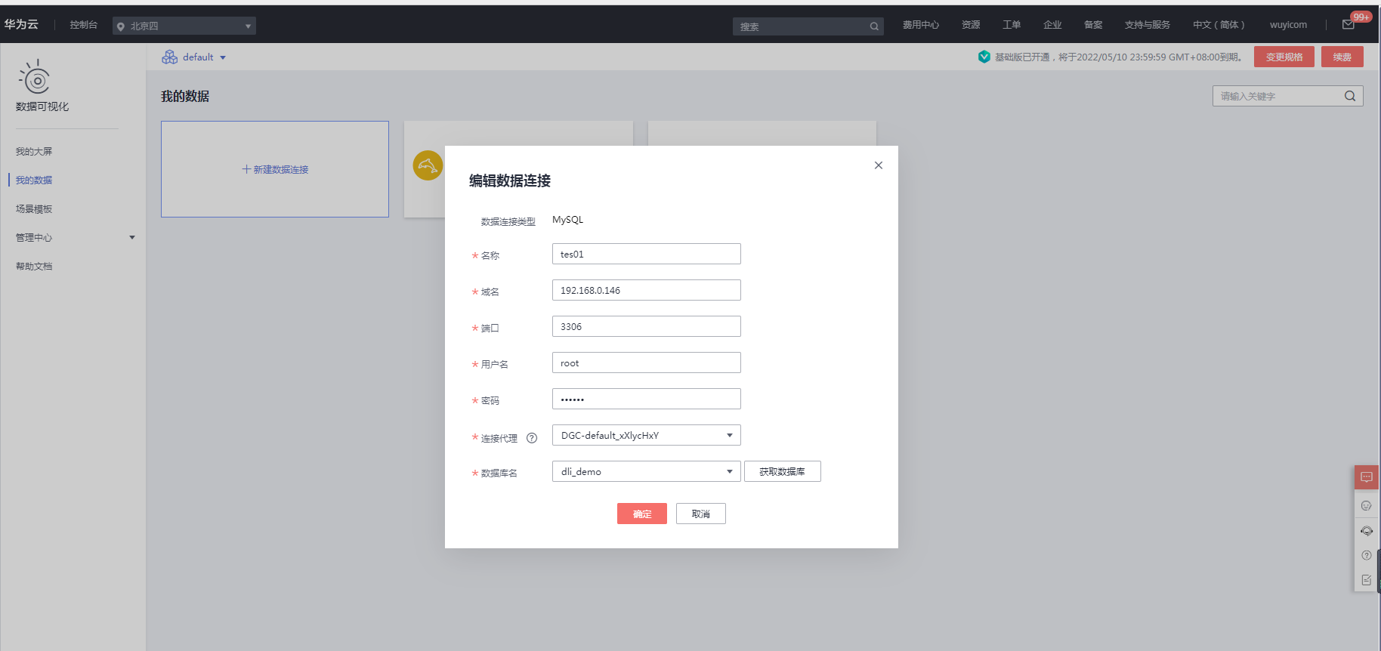Open the customer service headset icon
Screen dimensions: 1381x651
point(1367,531)
